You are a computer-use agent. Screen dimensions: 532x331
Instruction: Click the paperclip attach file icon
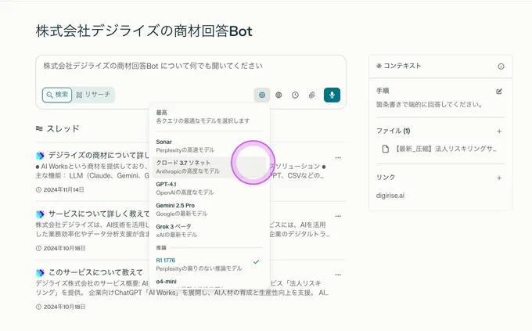click(x=312, y=95)
